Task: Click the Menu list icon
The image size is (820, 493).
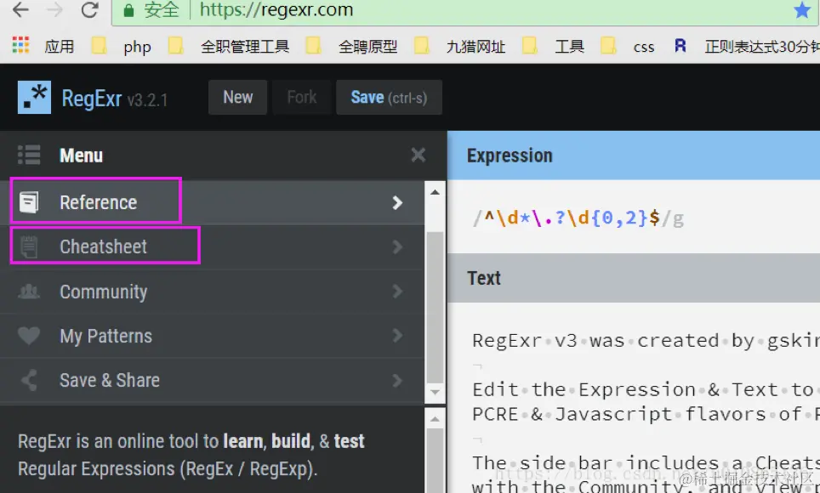Action: [x=29, y=156]
